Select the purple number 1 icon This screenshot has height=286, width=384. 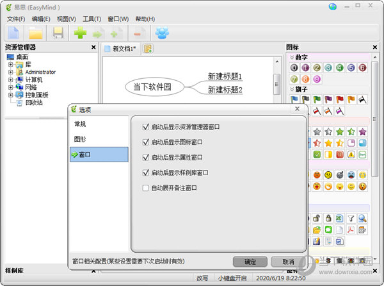click(x=305, y=68)
